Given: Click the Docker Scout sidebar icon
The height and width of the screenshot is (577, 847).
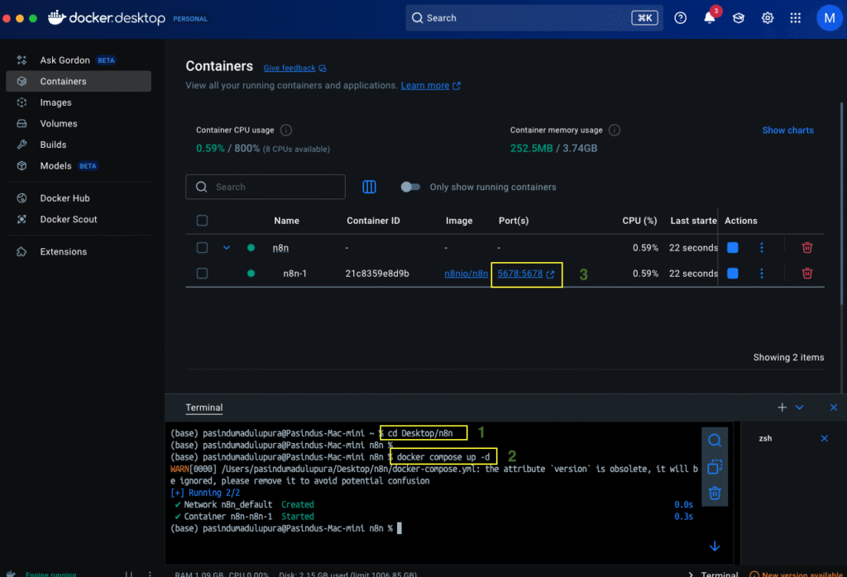Looking at the screenshot, I should coord(22,219).
